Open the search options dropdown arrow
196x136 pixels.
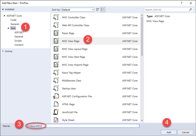[194, 10]
